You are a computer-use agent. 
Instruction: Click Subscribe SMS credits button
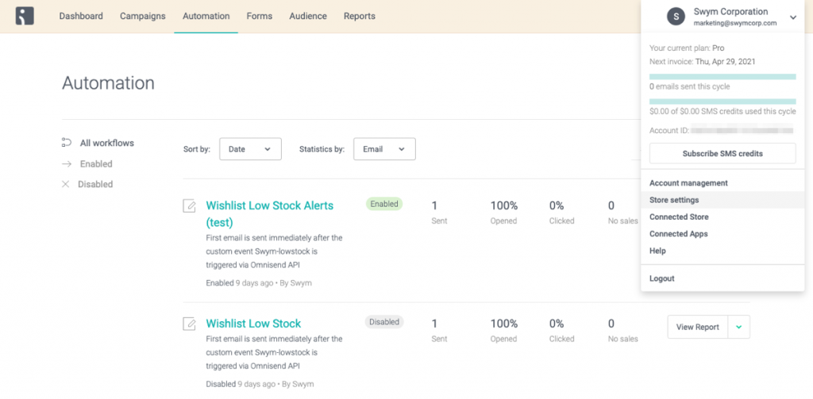click(x=722, y=153)
